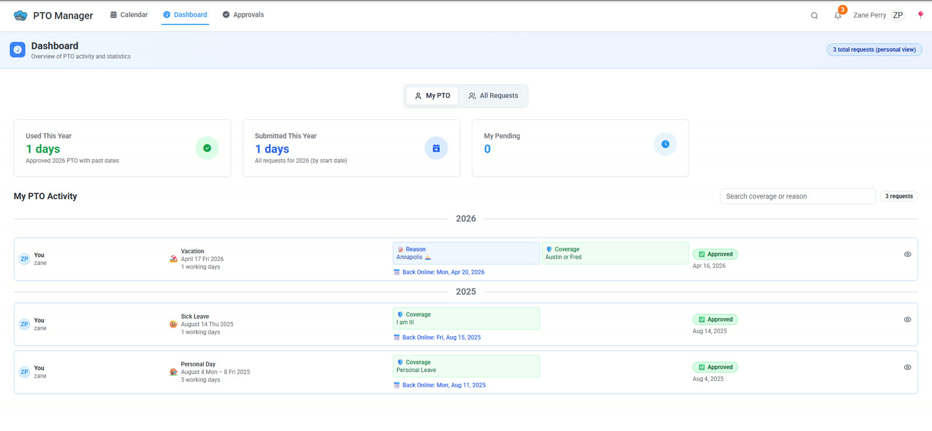Click the Vacation type icon

(x=173, y=259)
